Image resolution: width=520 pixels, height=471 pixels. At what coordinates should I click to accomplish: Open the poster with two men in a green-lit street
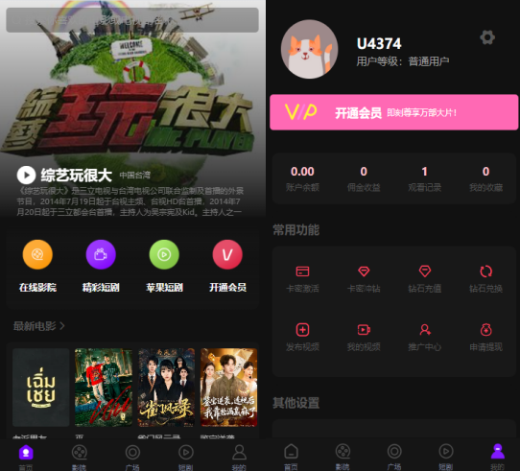[x=104, y=388]
